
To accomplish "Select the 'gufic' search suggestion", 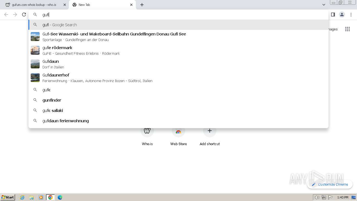I will click(x=178, y=90).
